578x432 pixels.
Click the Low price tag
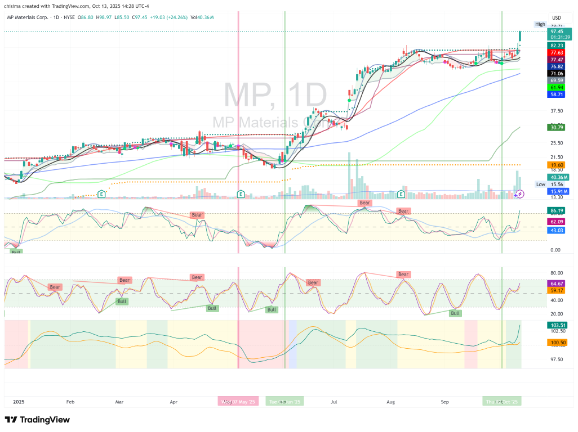click(540, 184)
